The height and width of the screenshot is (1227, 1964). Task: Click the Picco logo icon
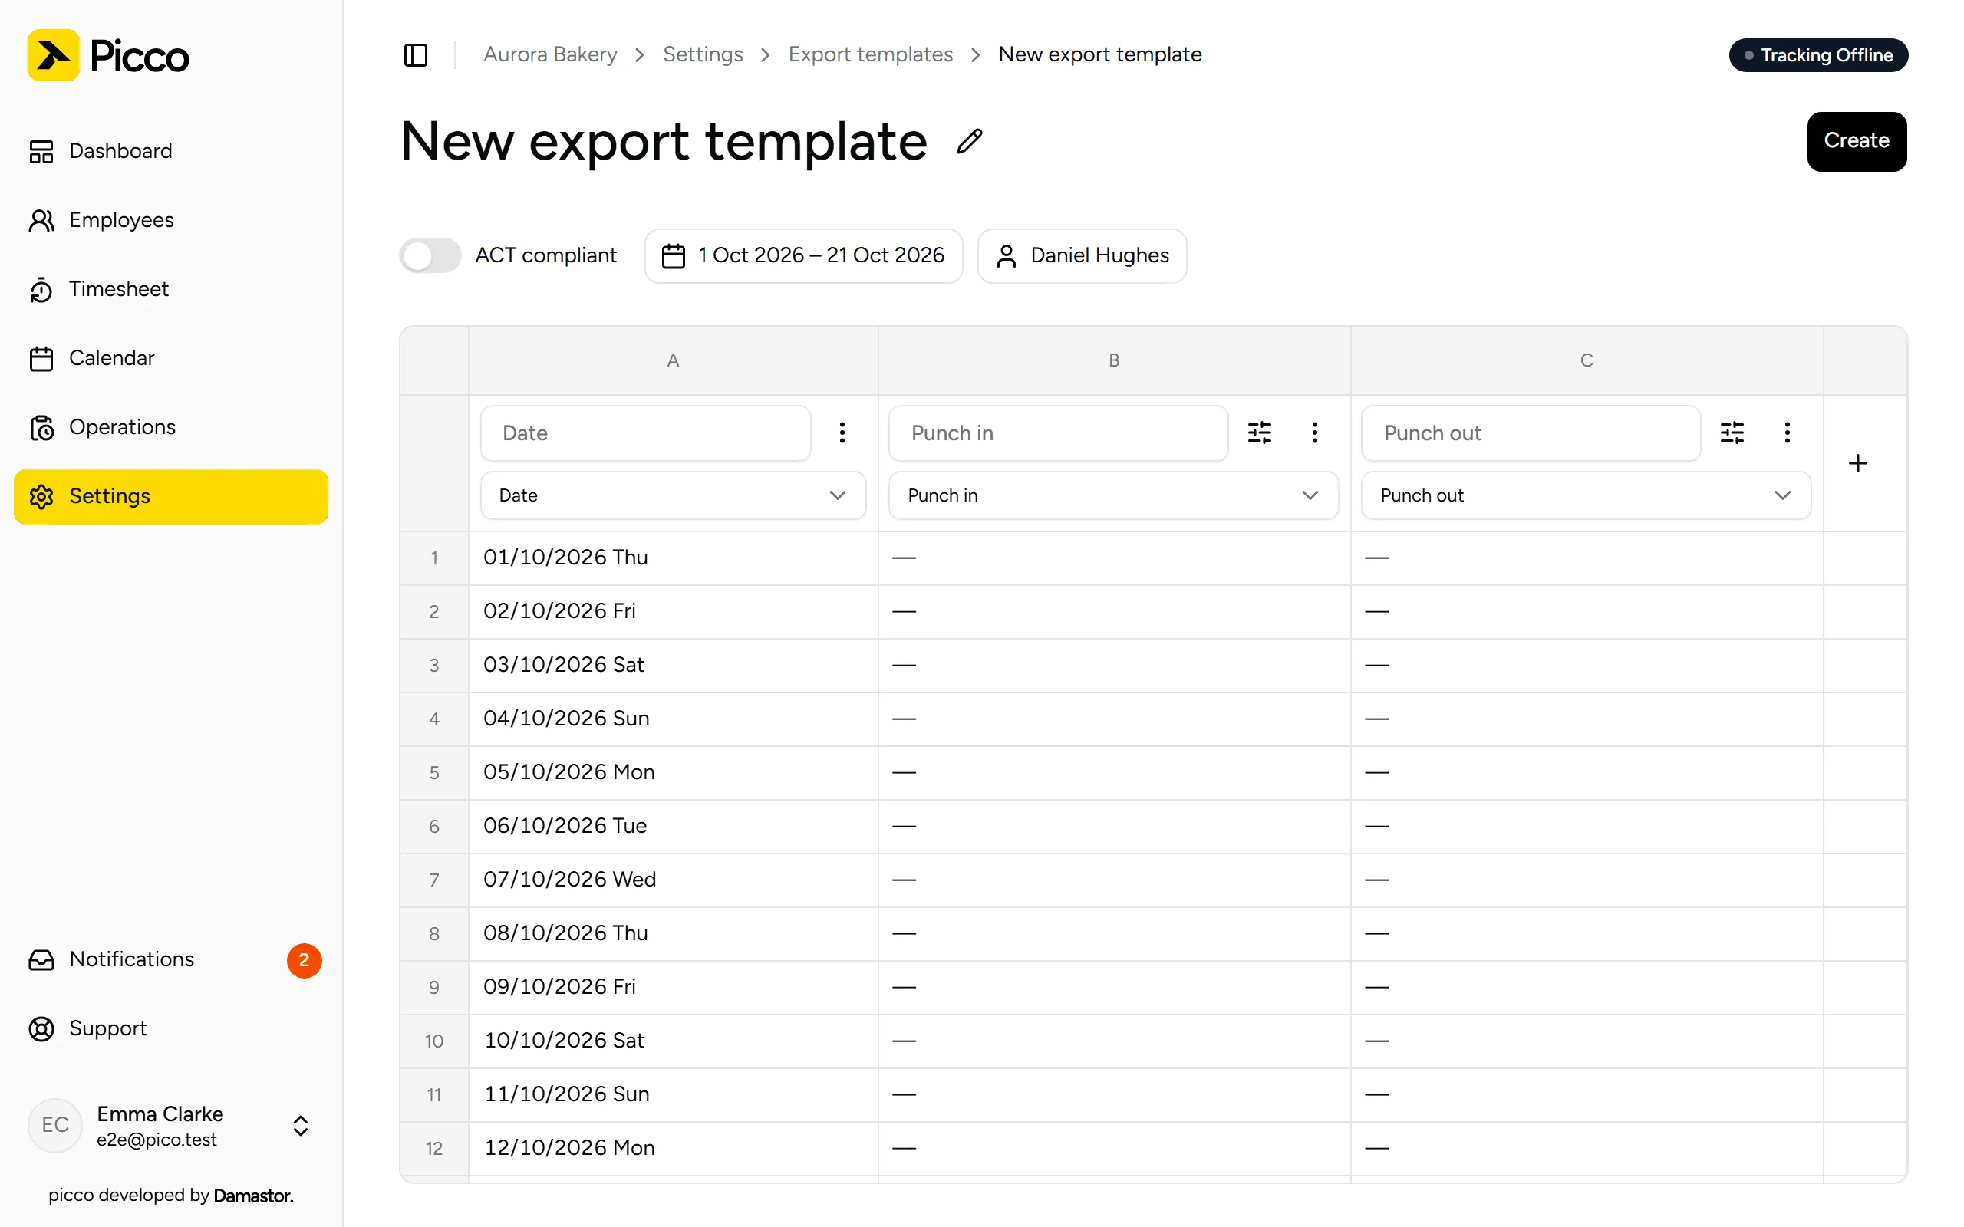[x=54, y=55]
